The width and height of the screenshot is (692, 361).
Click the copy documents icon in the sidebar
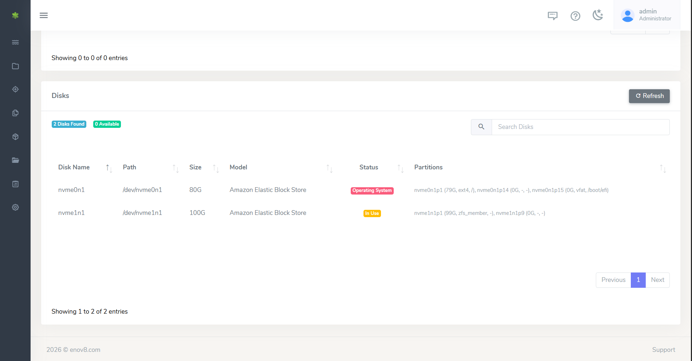point(15,113)
